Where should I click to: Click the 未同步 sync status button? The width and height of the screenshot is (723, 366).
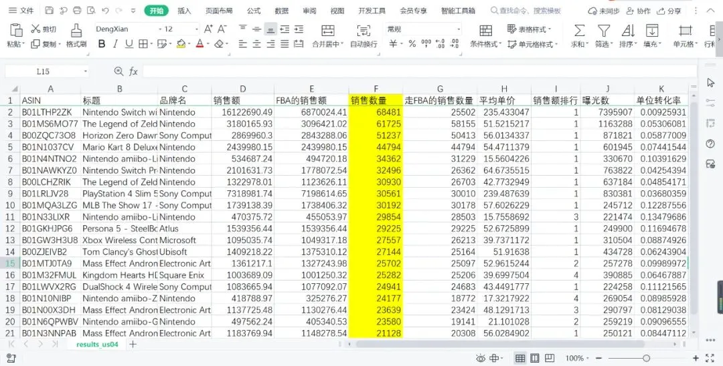pos(604,11)
